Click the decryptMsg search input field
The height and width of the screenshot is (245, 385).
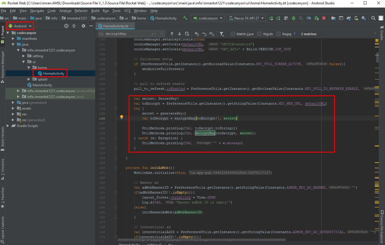click(x=128, y=34)
